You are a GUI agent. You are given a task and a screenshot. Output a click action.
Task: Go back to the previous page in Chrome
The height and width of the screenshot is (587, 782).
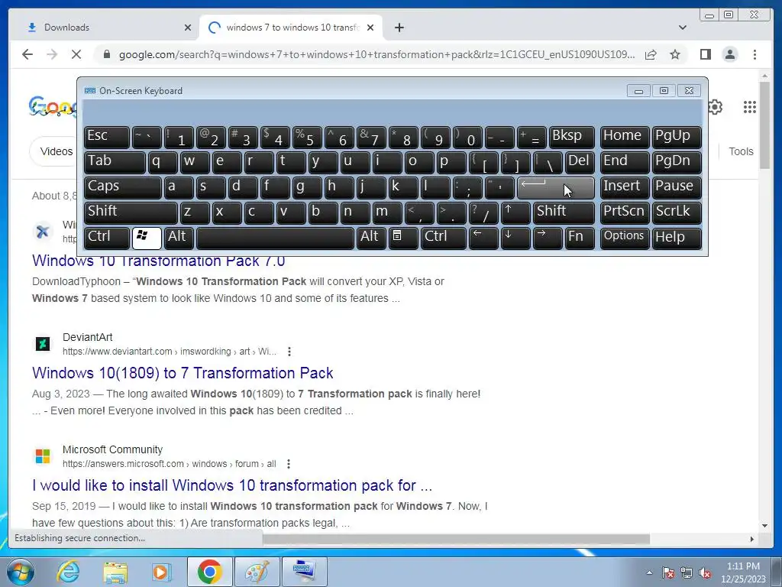[27, 54]
